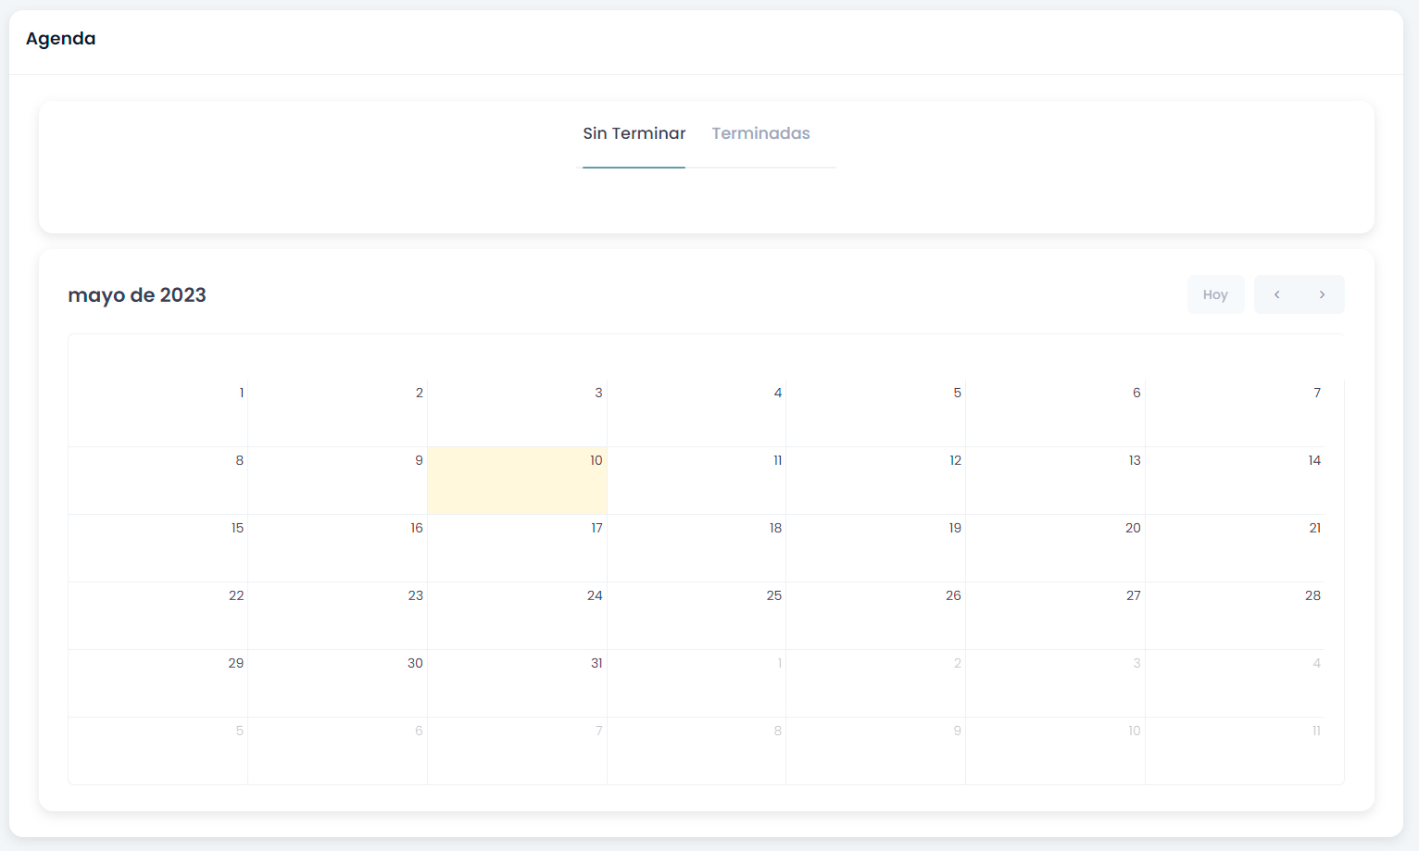This screenshot has height=851, width=1419.
Task: Click the Agenda header title
Action: 61,39
